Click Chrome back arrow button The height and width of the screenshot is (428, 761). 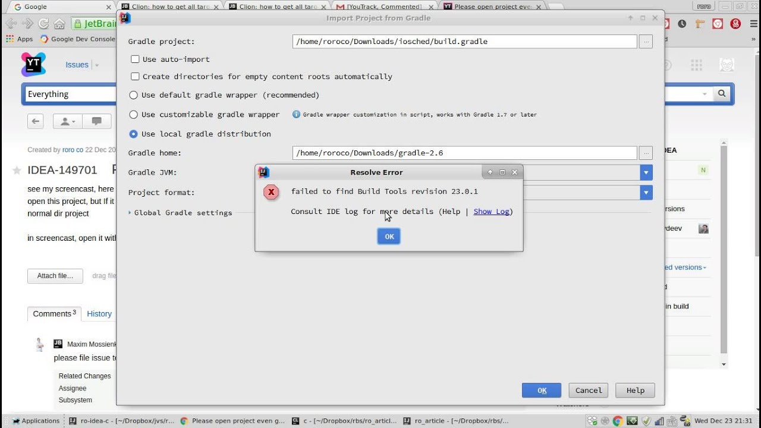coord(11,24)
